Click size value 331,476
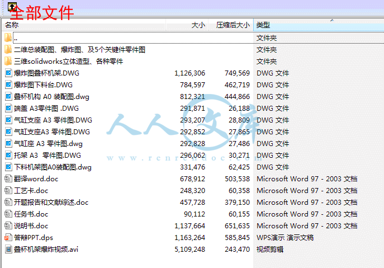The image size is (384, 268). point(192,167)
